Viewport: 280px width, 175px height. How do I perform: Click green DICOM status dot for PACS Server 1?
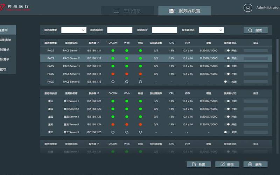click(113, 51)
